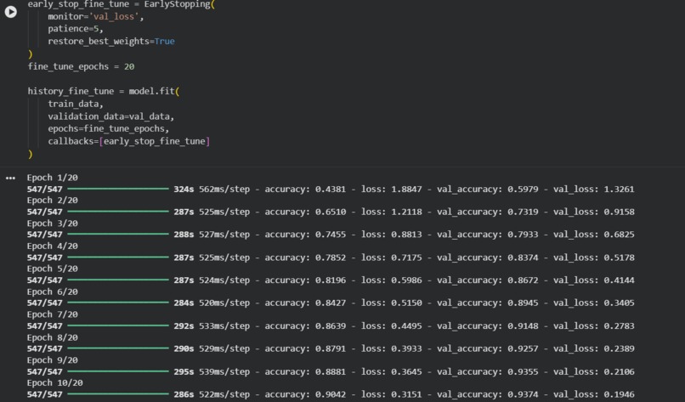The image size is (685, 402).
Task: Click the Epoch 7/20 output label
Action: (x=53, y=314)
